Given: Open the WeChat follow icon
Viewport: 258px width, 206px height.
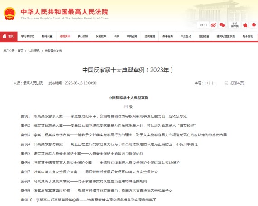Looking at the screenshot, I should pyautogui.click(x=222, y=25).
